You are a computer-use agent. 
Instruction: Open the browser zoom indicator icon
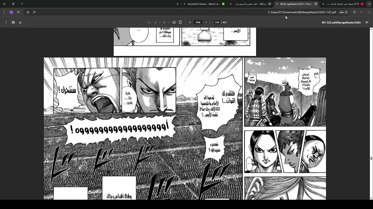click(x=34, y=12)
